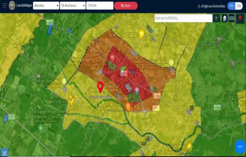Open the grid layers icon

point(232,18)
